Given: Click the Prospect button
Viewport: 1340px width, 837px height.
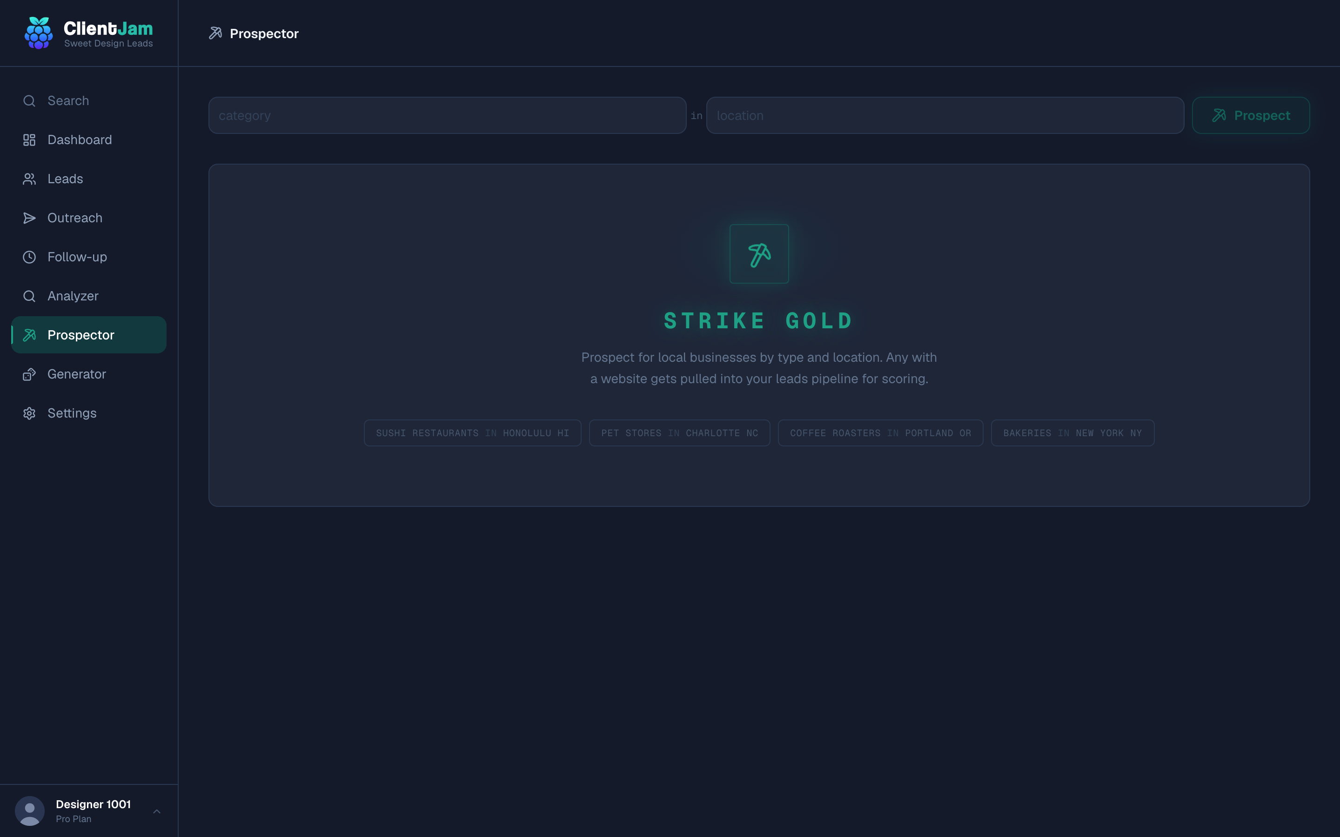Looking at the screenshot, I should click(x=1251, y=115).
